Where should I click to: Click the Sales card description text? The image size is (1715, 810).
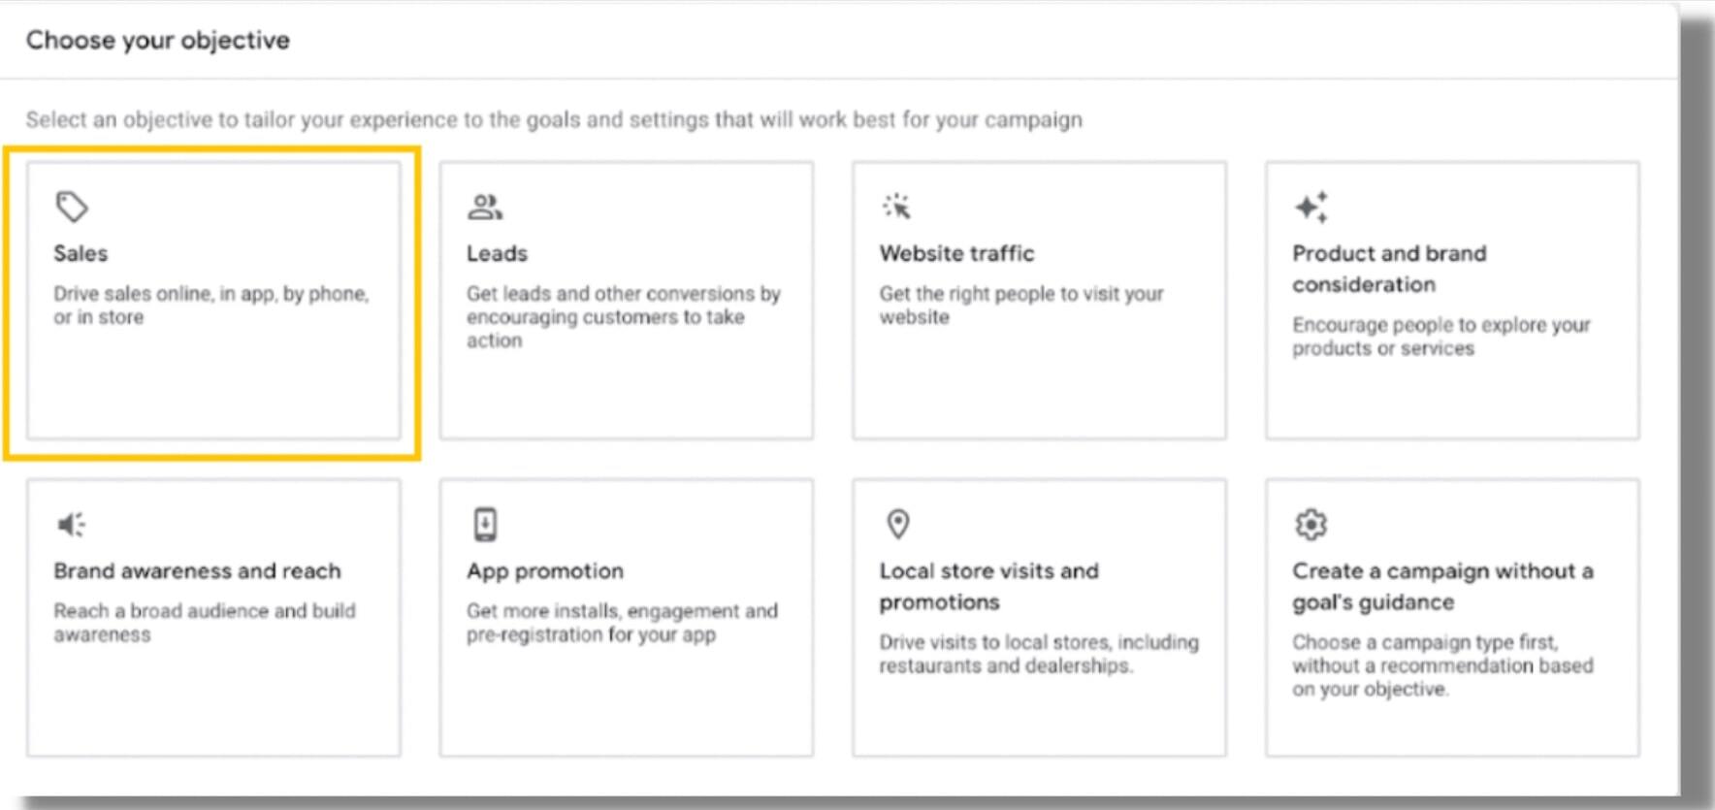(211, 304)
